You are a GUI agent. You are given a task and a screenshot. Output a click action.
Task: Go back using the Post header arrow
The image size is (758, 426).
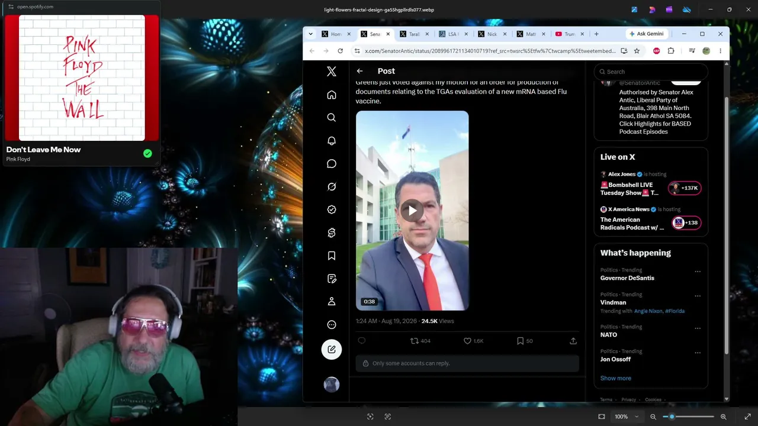click(359, 71)
